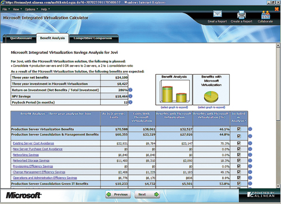The width and height of the screenshot is (281, 204).
Task: Click the orange X icon beside the menu bar
Action: click(x=277, y=9)
